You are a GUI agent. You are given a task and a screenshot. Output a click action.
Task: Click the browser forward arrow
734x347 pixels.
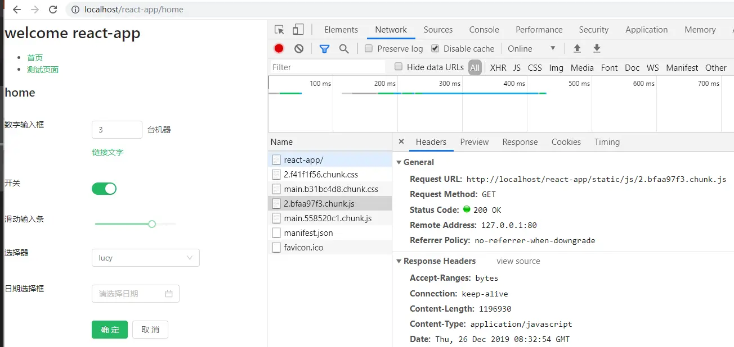(35, 10)
